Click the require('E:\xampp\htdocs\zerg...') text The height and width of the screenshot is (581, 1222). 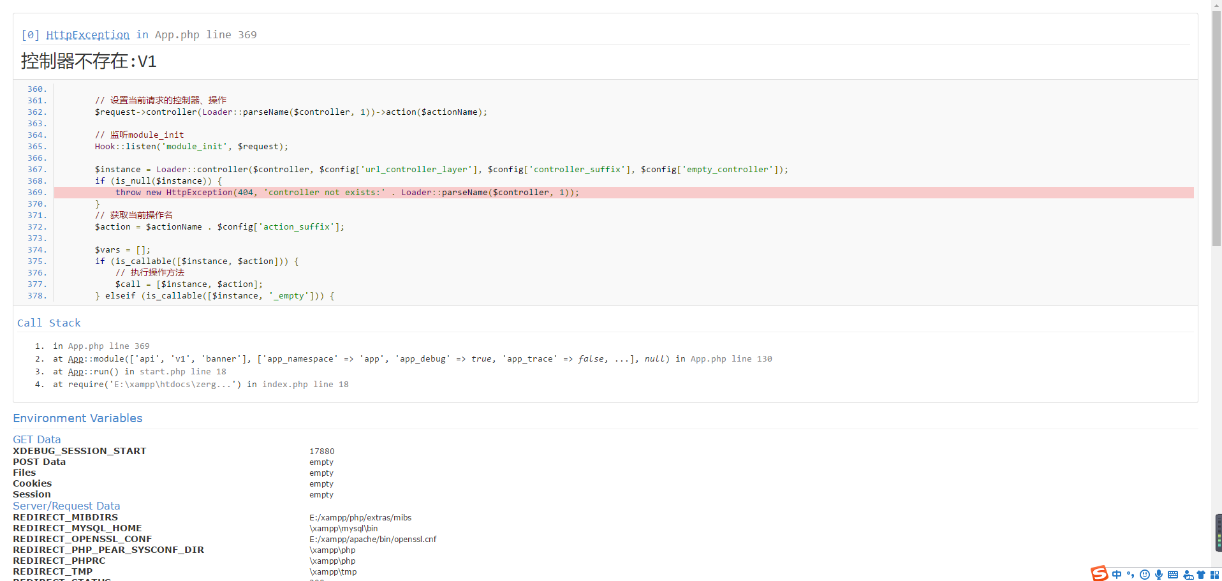[x=155, y=385]
